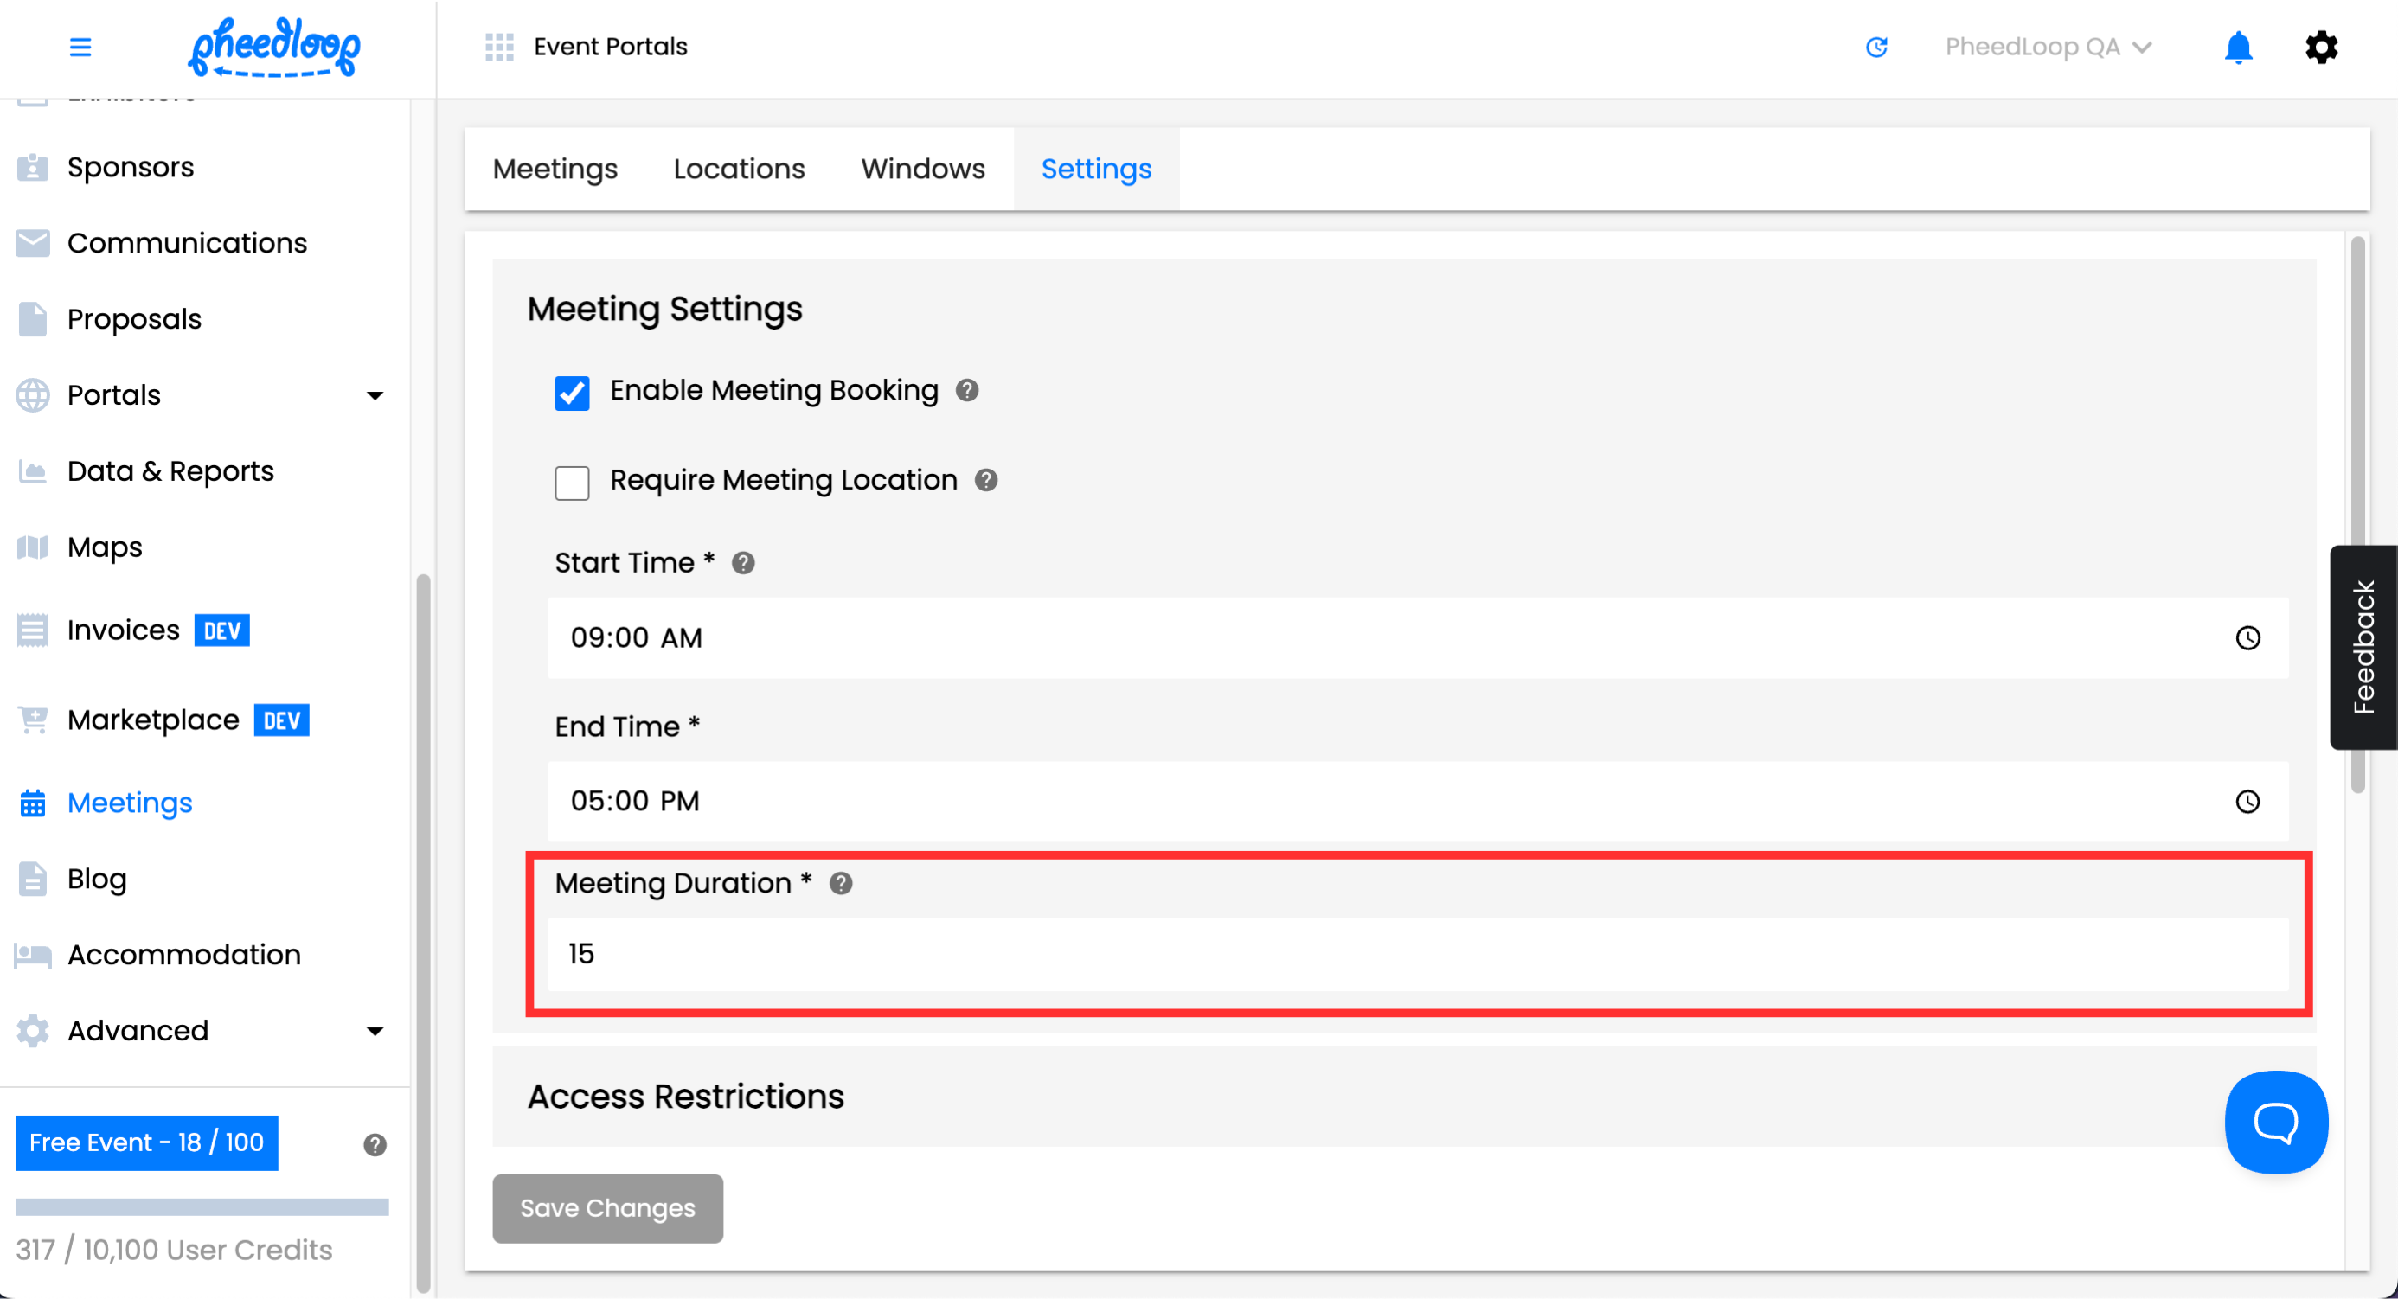
Task: Open the apps grid icon beside Event Portals
Action: pos(499,47)
